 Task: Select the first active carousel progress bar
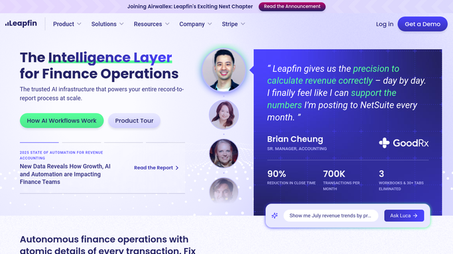click(x=39, y=142)
